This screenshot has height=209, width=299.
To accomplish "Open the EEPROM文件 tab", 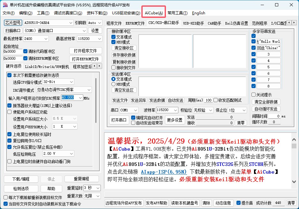I will point(135,23).
